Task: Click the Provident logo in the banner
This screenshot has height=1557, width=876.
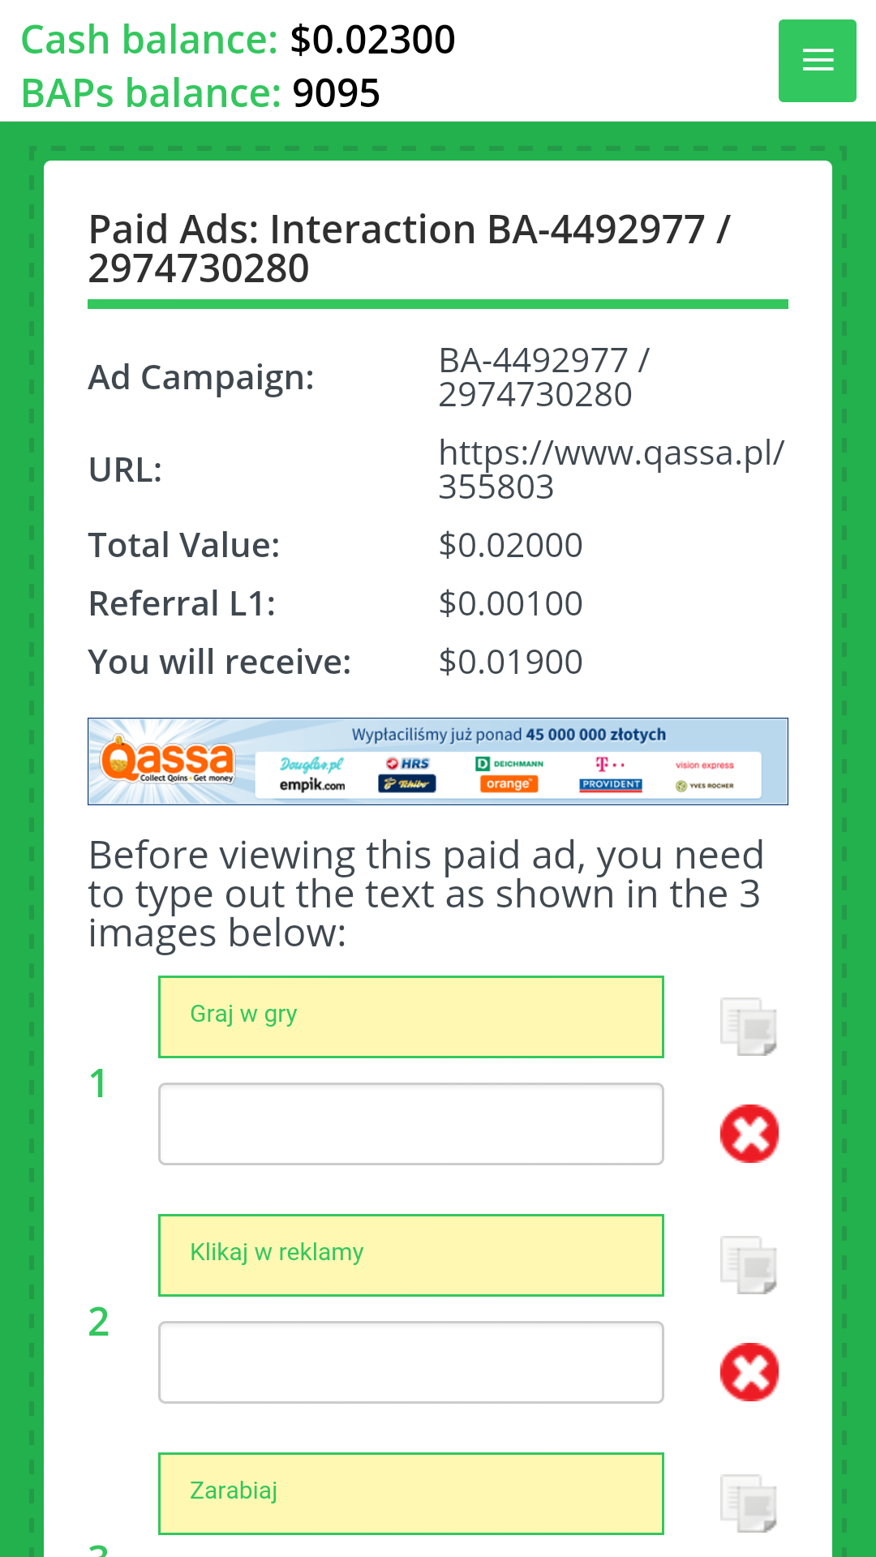Action: click(x=611, y=784)
